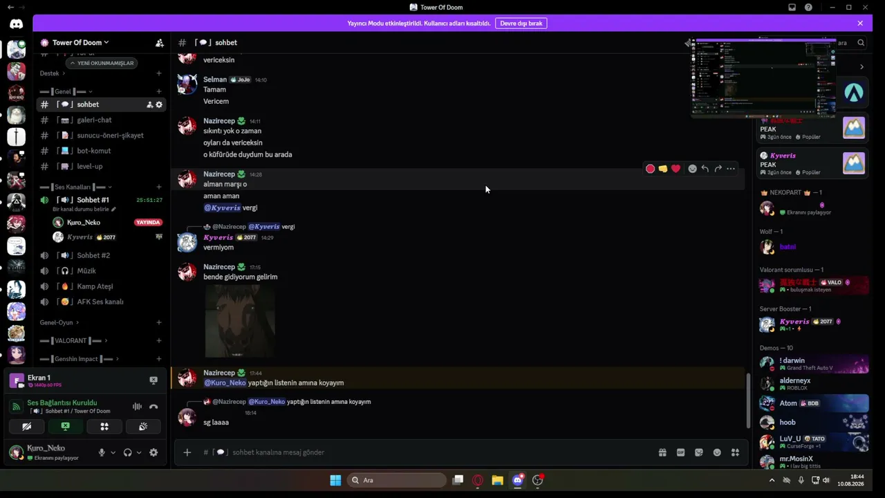Open noise suppression waveform icon
The image size is (885, 498).
pos(137,407)
